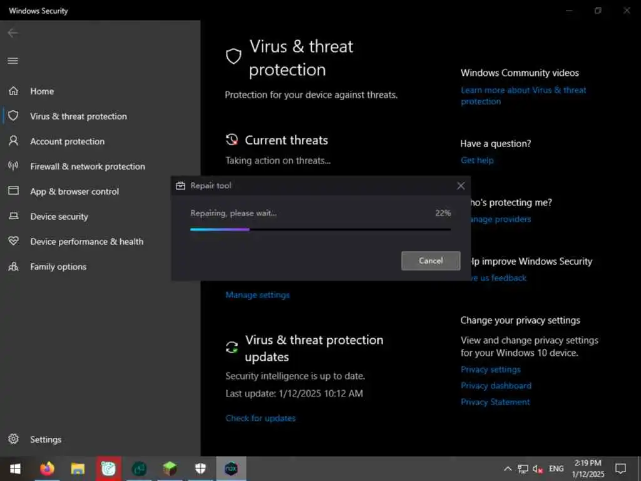641x481 pixels.
Task: Open Privacy dashboard link
Action: click(496, 386)
